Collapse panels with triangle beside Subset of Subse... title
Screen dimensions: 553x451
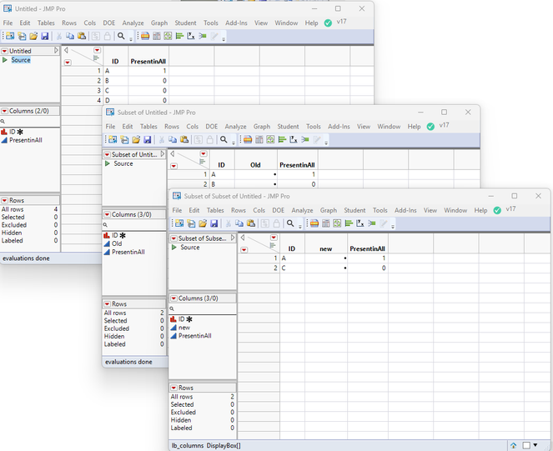click(x=233, y=238)
